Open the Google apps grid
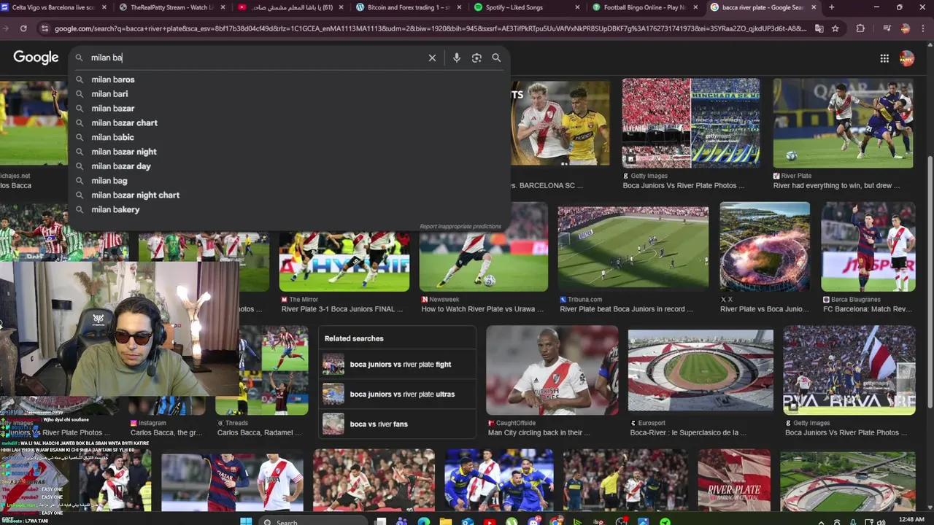934x525 pixels. [x=884, y=58]
